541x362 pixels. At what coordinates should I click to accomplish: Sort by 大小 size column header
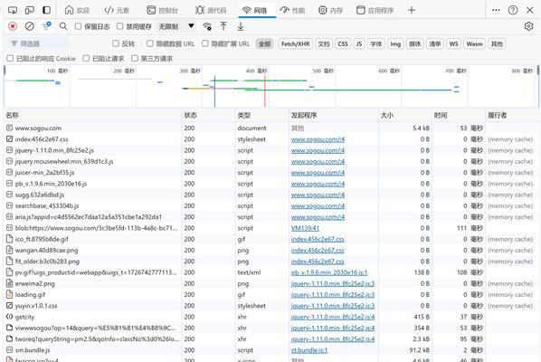point(405,115)
